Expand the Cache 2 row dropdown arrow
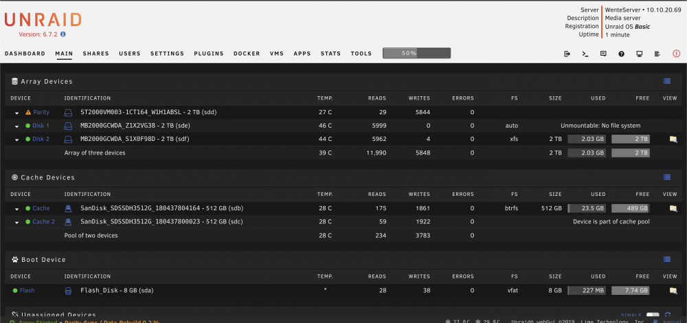This screenshot has height=323, width=687. coord(16,223)
